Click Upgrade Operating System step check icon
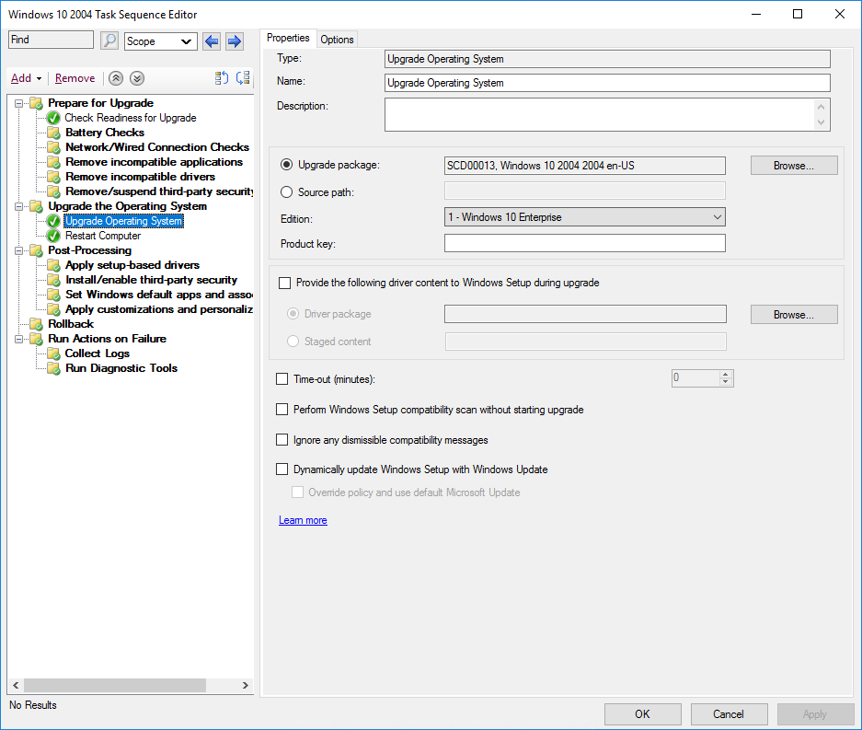862x730 pixels. coord(53,221)
